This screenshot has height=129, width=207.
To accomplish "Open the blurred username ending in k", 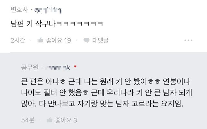I will (58, 68).
